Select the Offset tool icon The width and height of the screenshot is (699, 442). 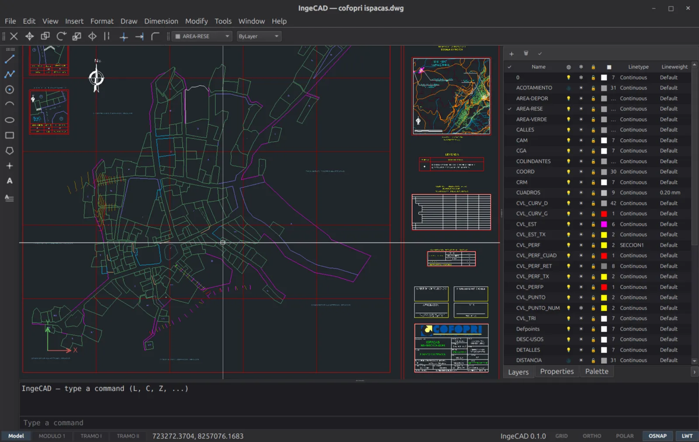coord(107,36)
